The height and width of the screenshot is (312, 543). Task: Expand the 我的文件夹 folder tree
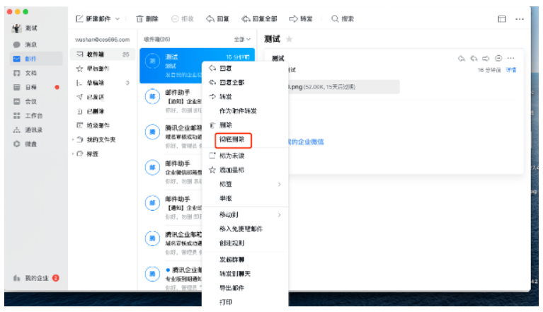click(x=73, y=139)
